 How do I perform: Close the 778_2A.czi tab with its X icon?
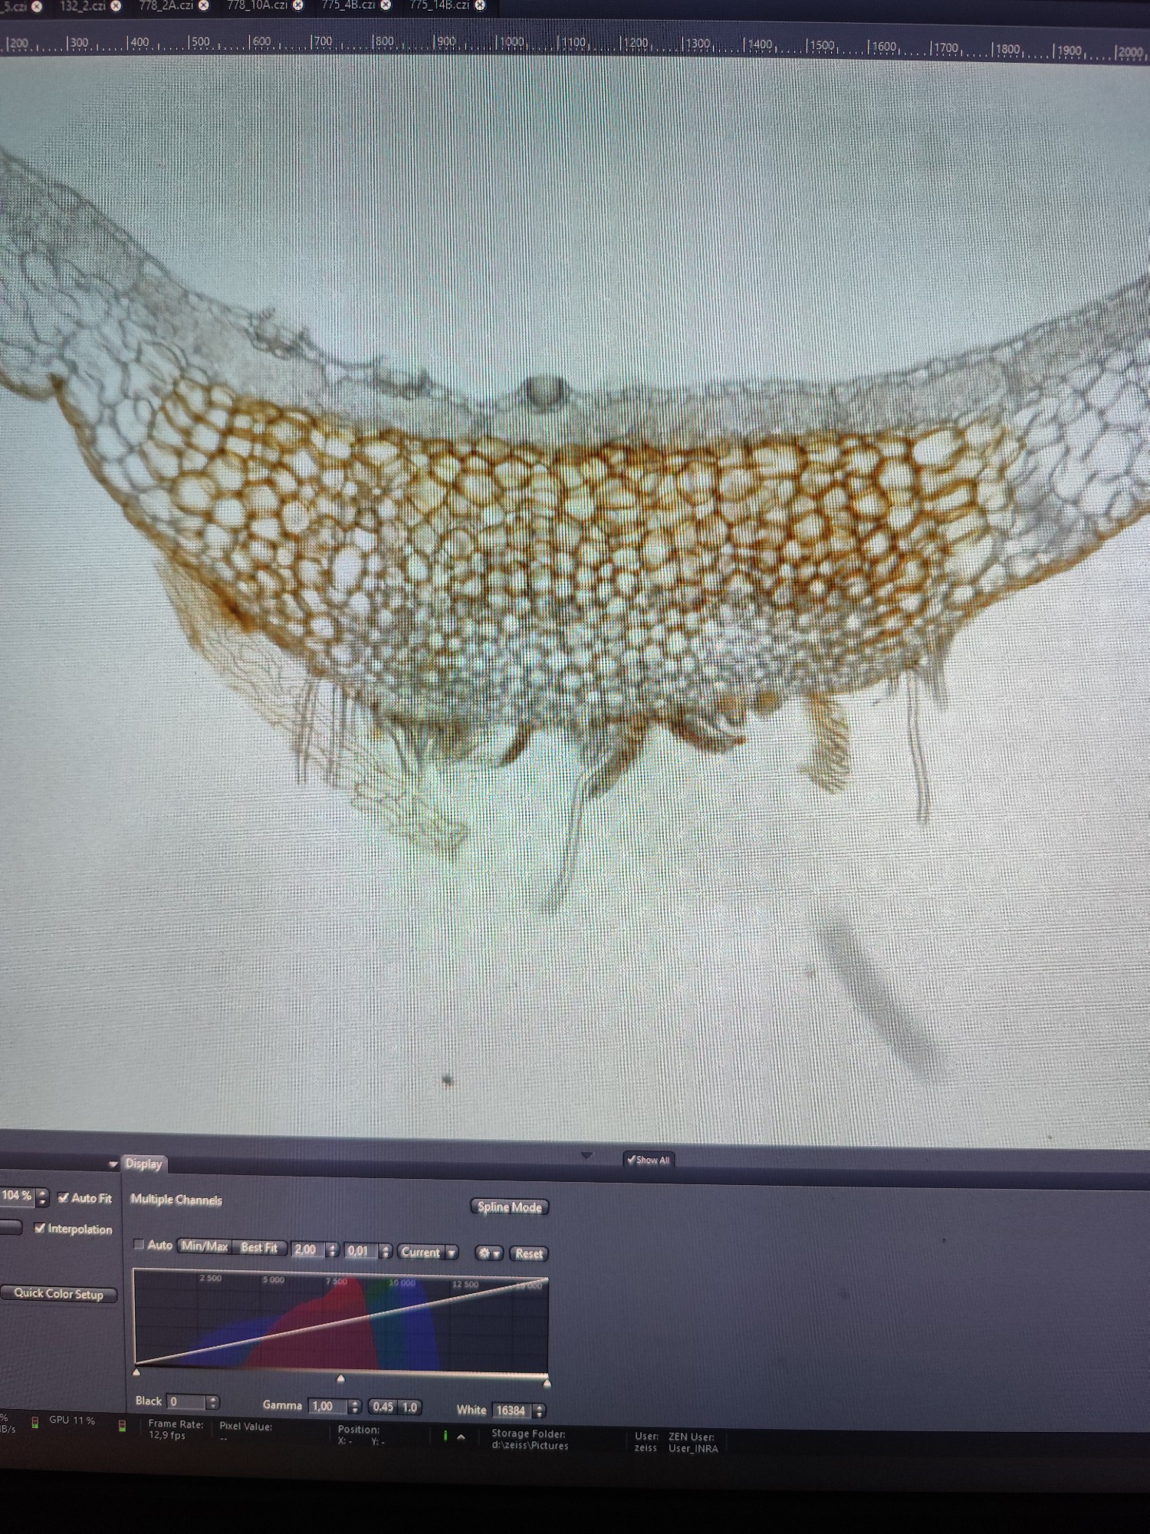[x=204, y=6]
